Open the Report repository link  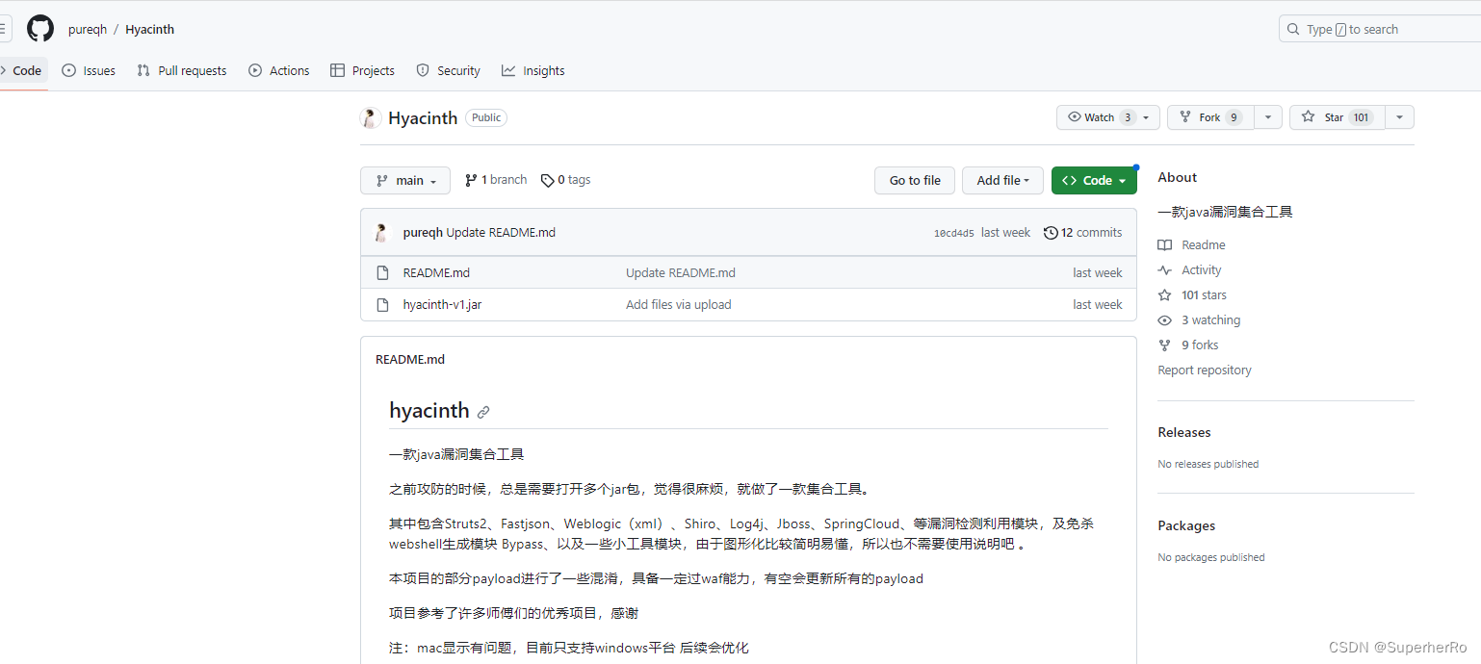[1204, 370]
